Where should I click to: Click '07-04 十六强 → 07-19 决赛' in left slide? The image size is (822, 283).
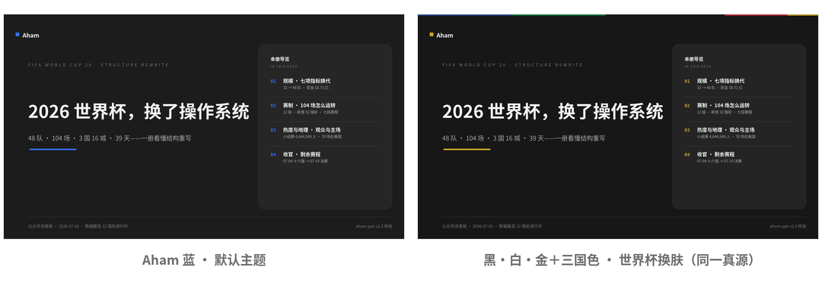click(306, 161)
